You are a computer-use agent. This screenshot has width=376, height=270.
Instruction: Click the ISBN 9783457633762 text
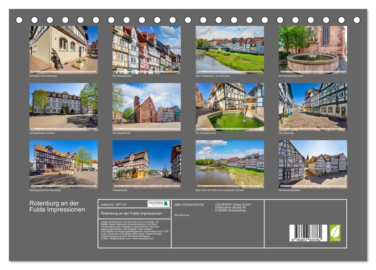coord(189,205)
